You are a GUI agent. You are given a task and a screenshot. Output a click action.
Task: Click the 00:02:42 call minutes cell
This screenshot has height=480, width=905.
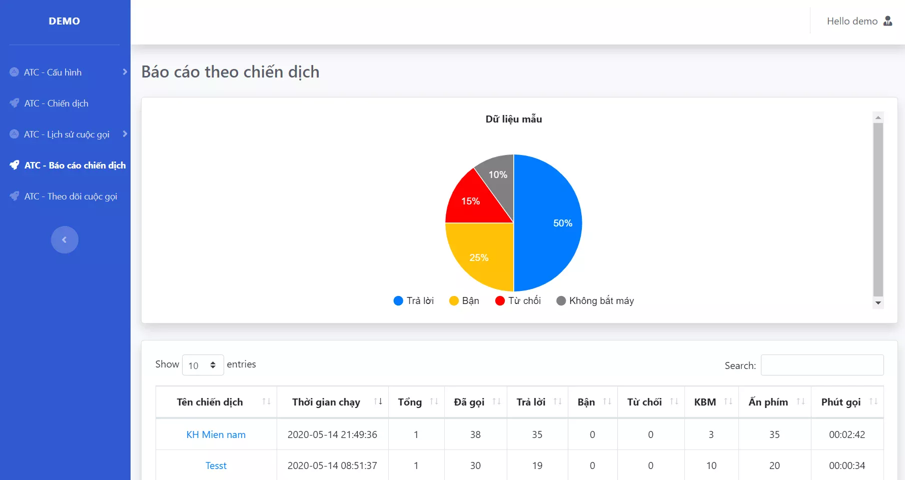click(847, 434)
